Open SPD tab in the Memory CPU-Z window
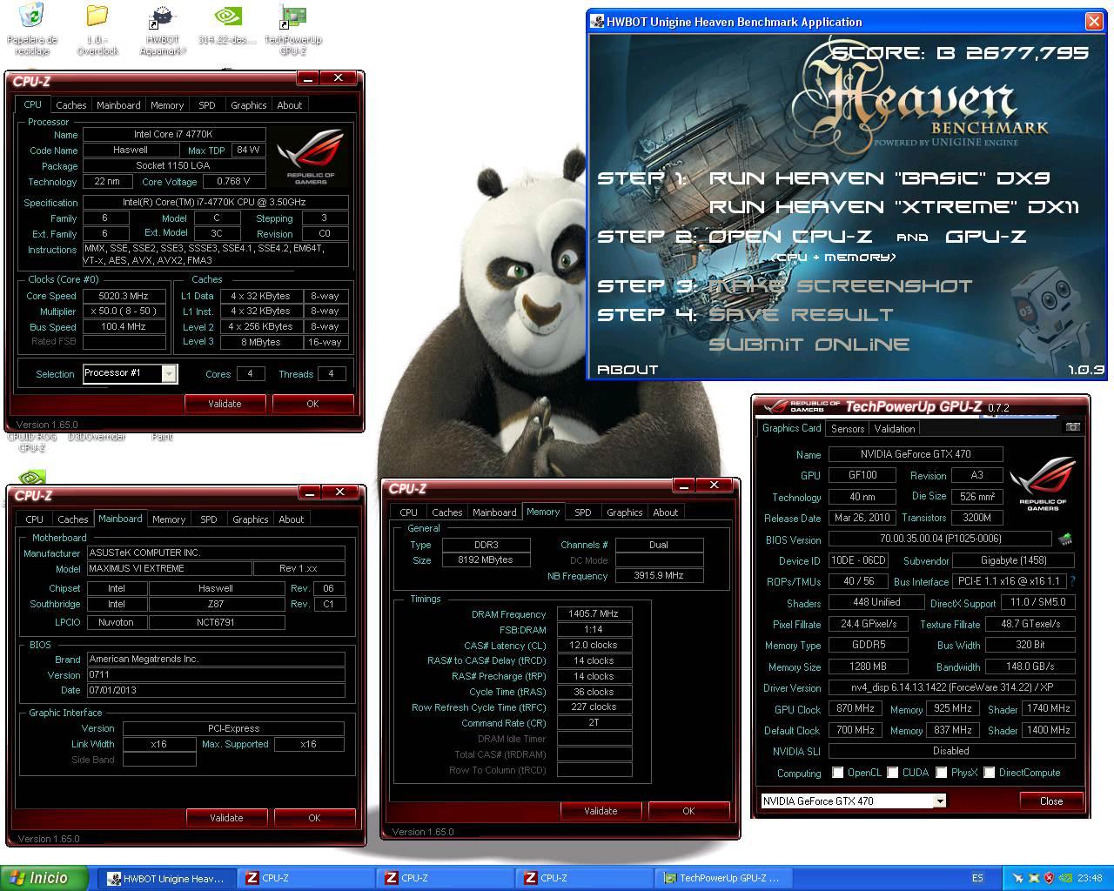 583,512
